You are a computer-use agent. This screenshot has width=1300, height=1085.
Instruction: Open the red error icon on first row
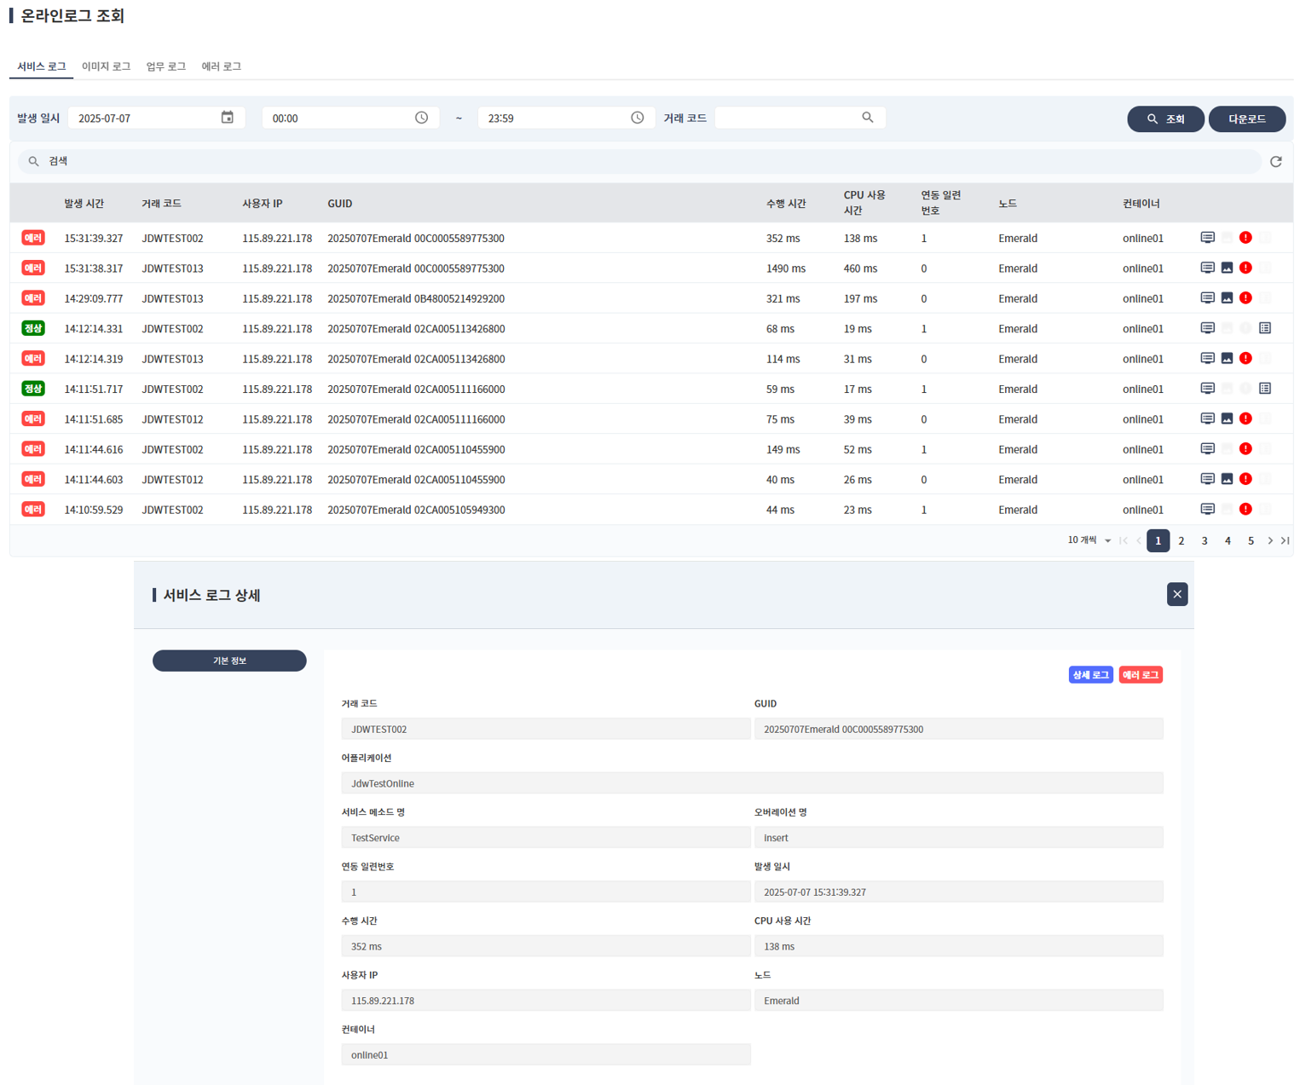(1245, 238)
